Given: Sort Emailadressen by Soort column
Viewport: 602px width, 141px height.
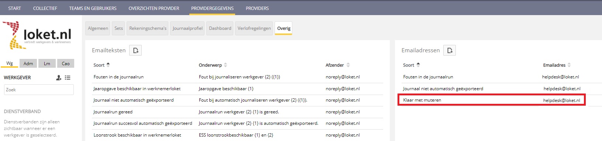Looking at the screenshot, I should point(412,65).
